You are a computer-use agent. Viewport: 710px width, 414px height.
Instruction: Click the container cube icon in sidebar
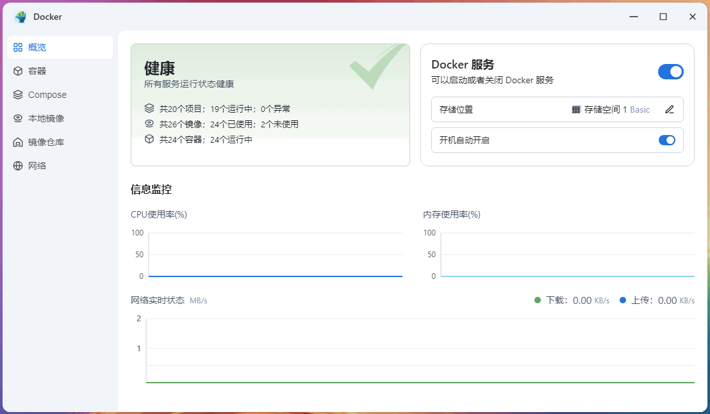click(x=18, y=71)
